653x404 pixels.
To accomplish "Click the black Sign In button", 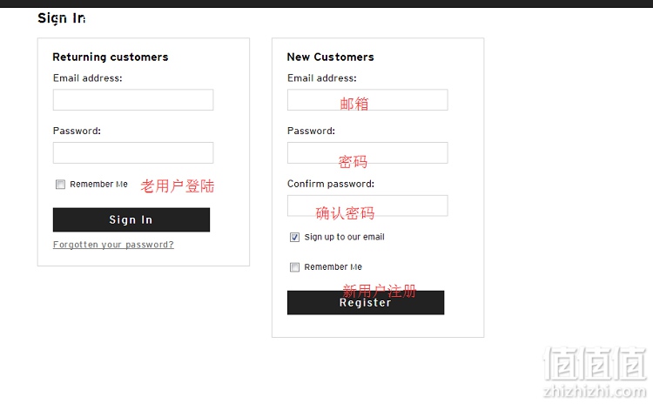I will [x=131, y=220].
